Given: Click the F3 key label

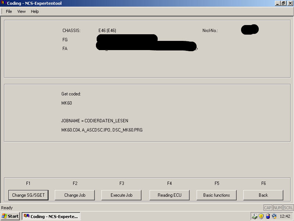Looking at the screenshot, I should pyautogui.click(x=122, y=183).
